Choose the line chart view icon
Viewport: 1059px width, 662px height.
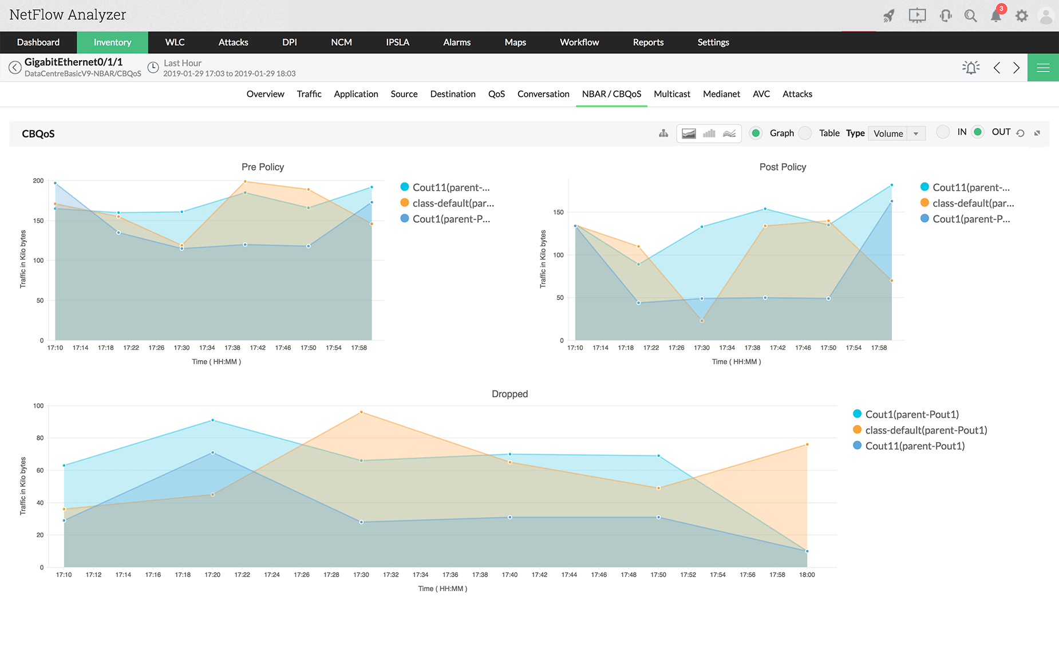tap(729, 133)
